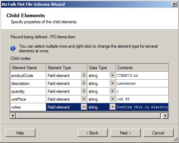The width and height of the screenshot is (179, 143).
Task: Expand Data Type dropdown for notes
Action: pyautogui.click(x=112, y=107)
